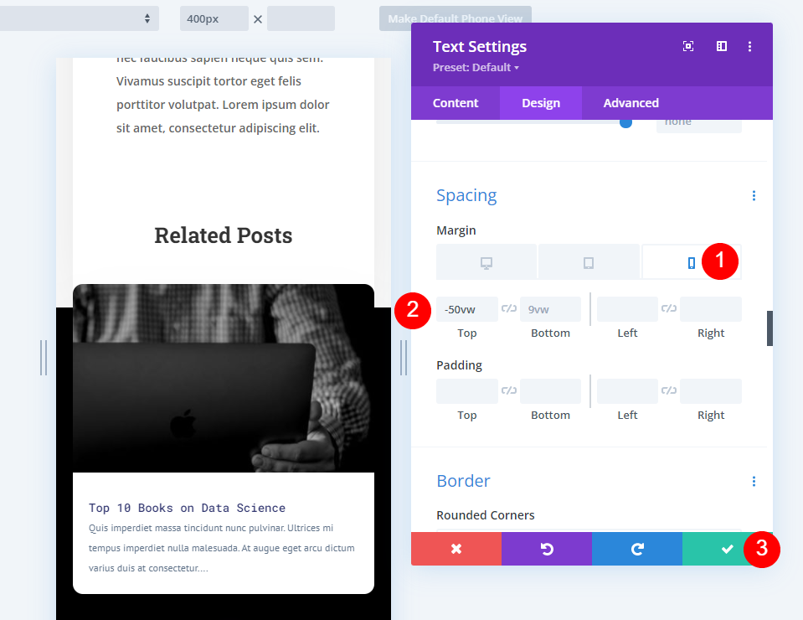Click the undo arrow button
This screenshot has height=620, width=803.
547,549
